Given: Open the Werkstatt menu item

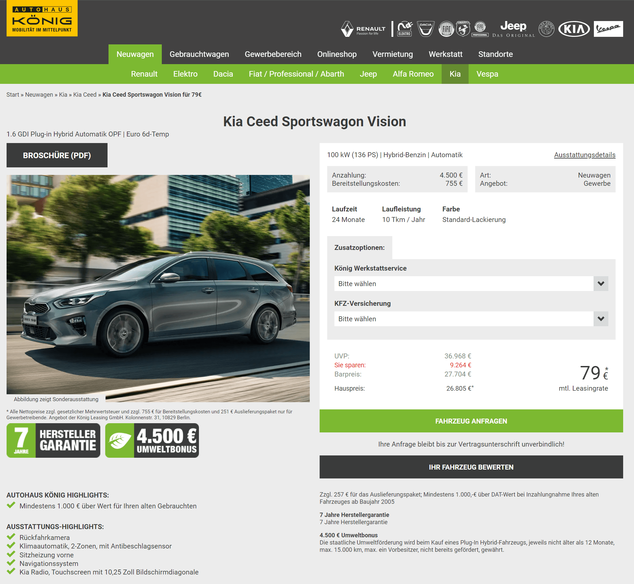Looking at the screenshot, I should [446, 54].
